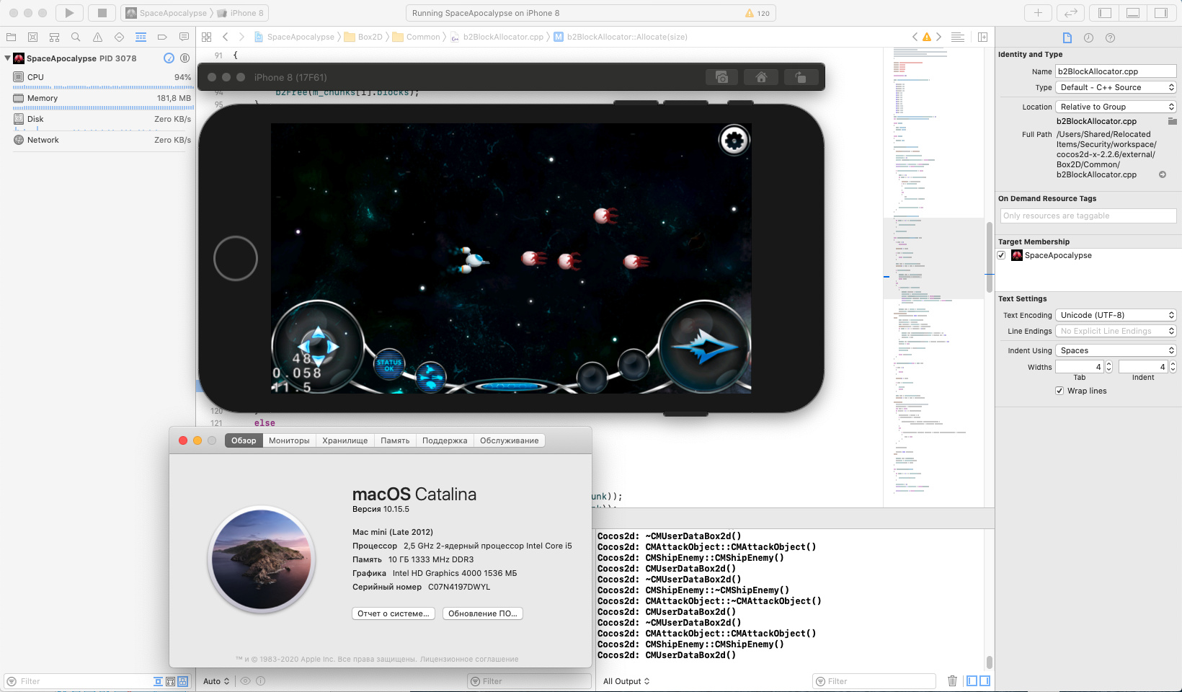This screenshot has height=692, width=1182.
Task: Open the Indent Using Spaces dropdown
Action: 1116,350
